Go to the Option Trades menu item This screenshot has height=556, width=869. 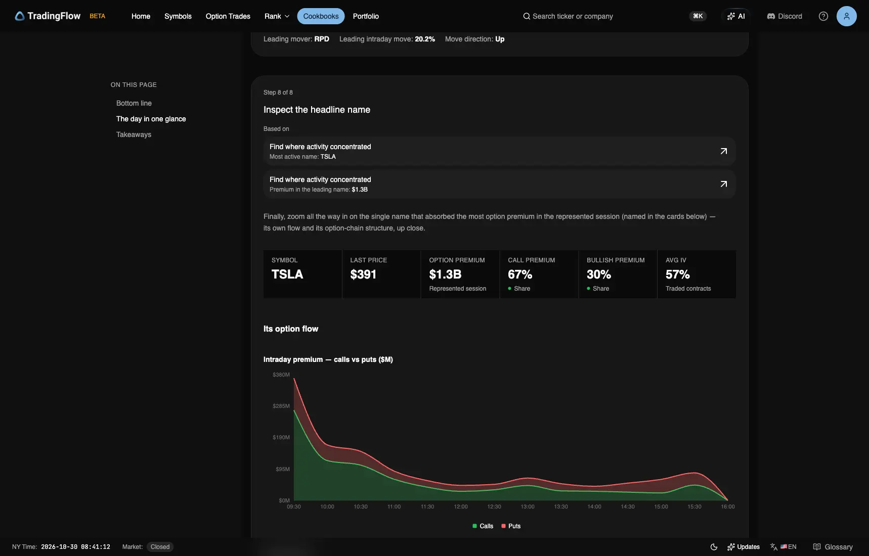tap(228, 16)
